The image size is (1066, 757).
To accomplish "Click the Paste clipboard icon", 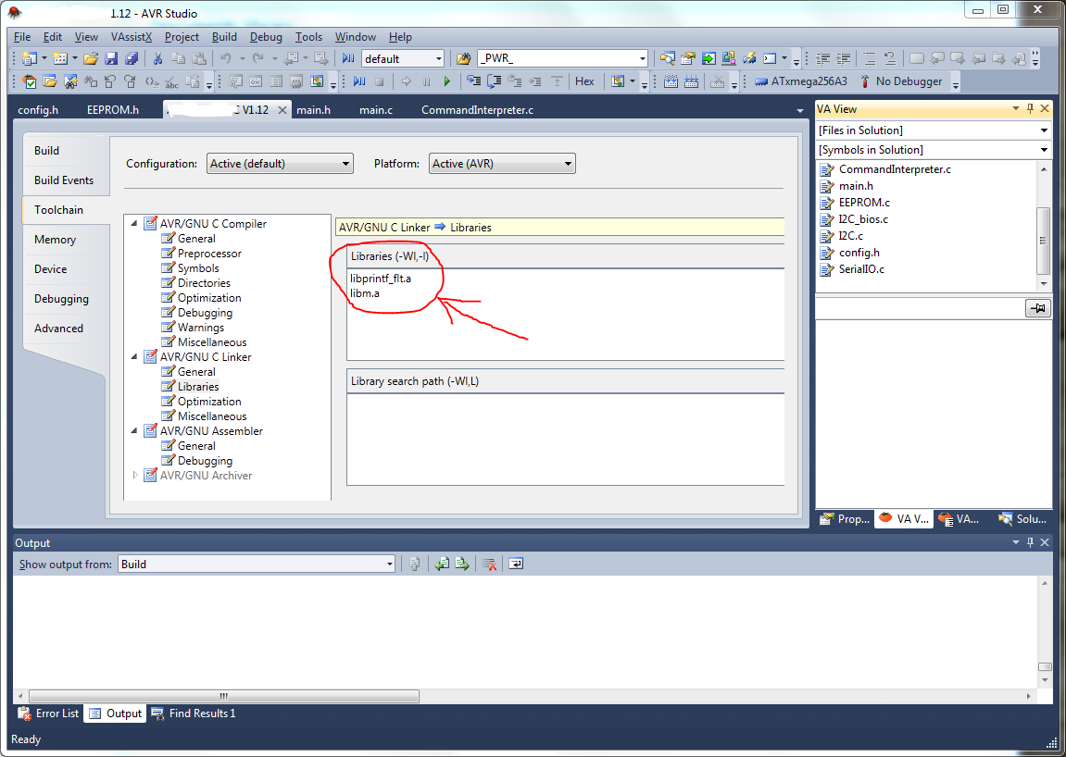I will pos(199,58).
